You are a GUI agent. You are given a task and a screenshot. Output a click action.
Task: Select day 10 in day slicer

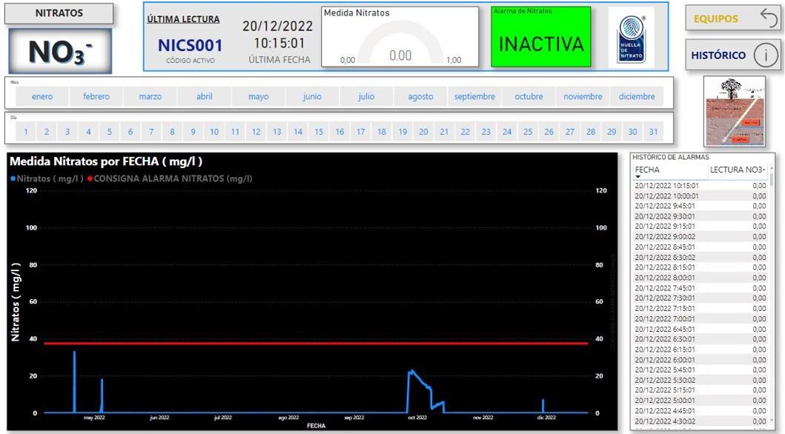coord(214,132)
